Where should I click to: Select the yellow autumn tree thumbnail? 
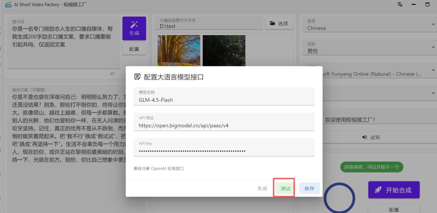(179, 51)
